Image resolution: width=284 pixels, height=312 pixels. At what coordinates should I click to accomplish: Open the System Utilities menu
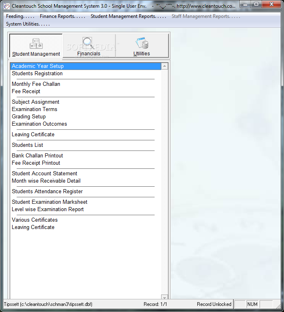(x=28, y=24)
